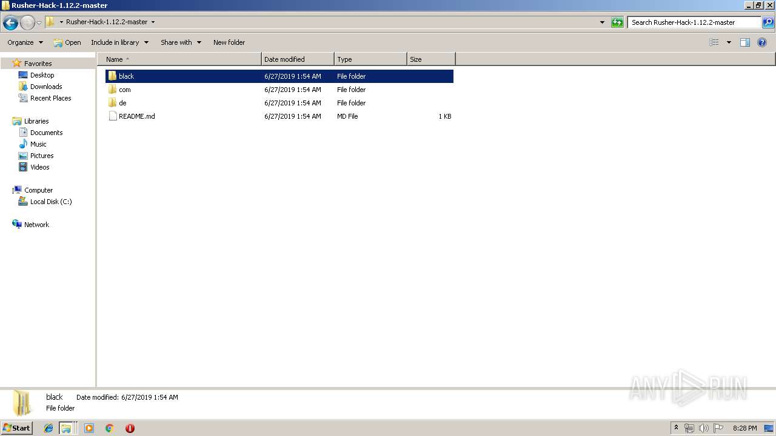Click the search magnifier icon
The height and width of the screenshot is (436, 776).
point(768,22)
